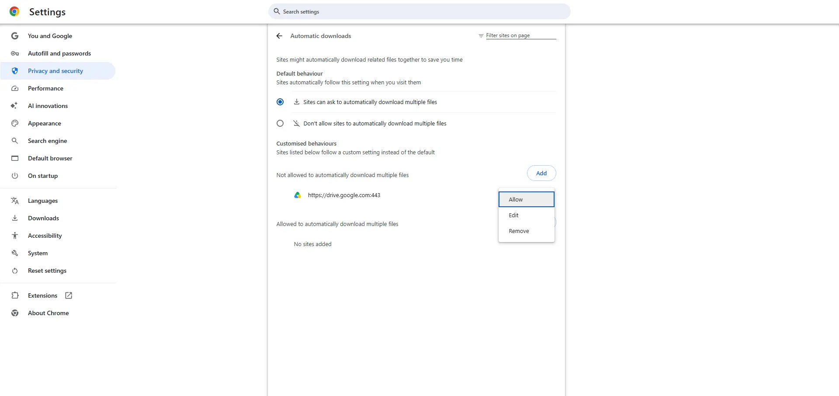Screen dimensions: 839x396
Task: Click the Search settings input field
Action: click(419, 11)
